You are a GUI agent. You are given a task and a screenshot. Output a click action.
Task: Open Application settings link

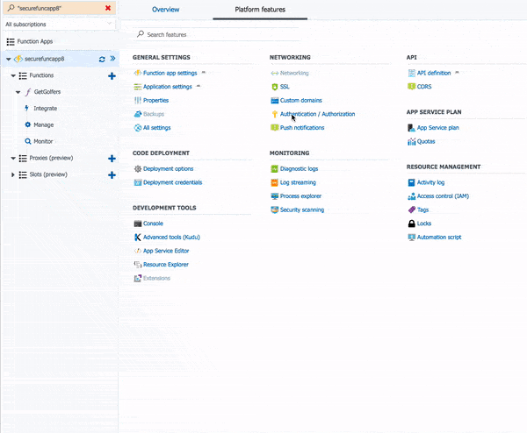coord(168,87)
